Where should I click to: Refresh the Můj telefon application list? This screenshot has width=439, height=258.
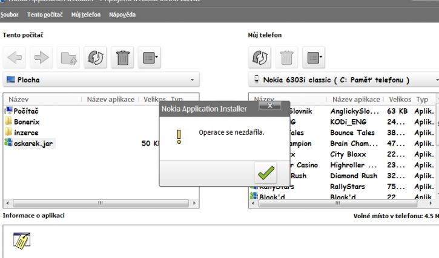pyautogui.click(x=260, y=57)
